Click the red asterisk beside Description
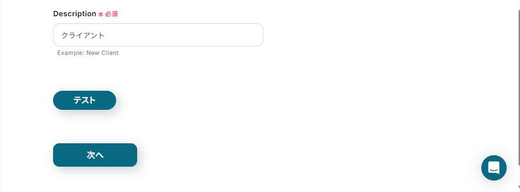The image size is (520, 192). coord(101,15)
